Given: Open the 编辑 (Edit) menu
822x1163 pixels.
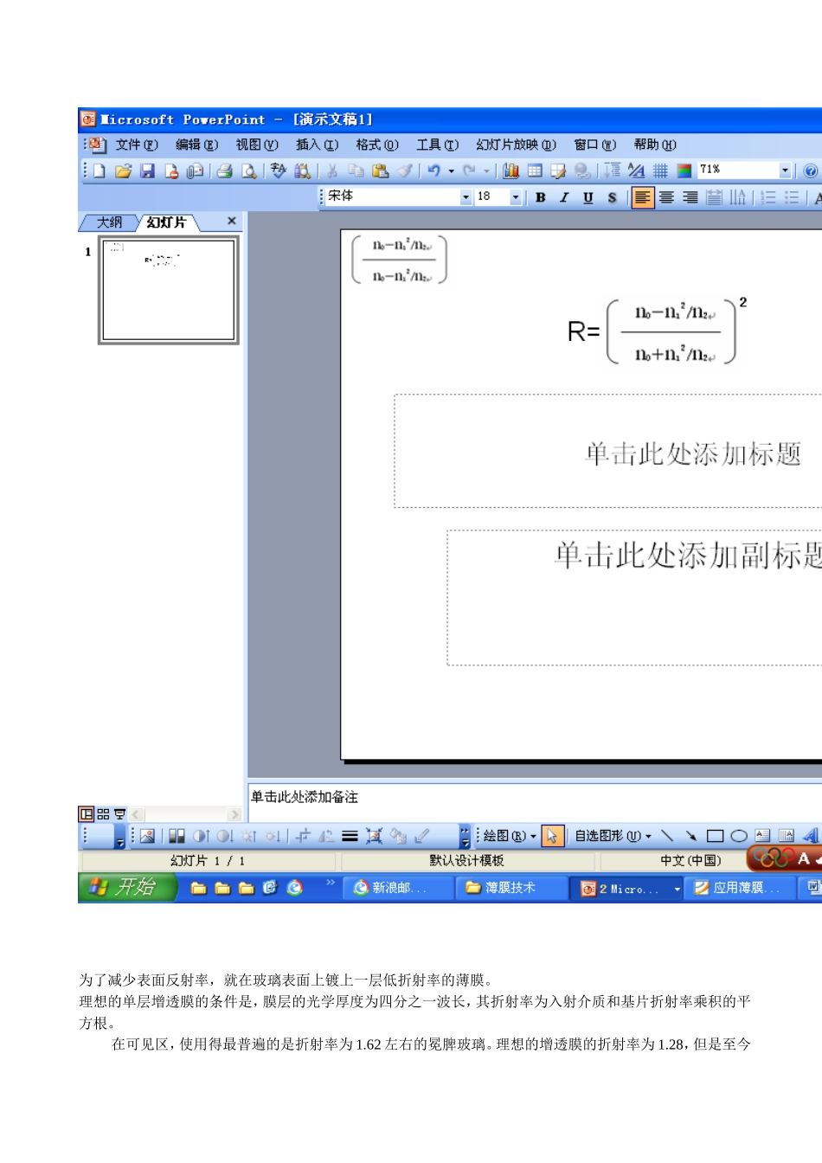Looking at the screenshot, I should 196,145.
